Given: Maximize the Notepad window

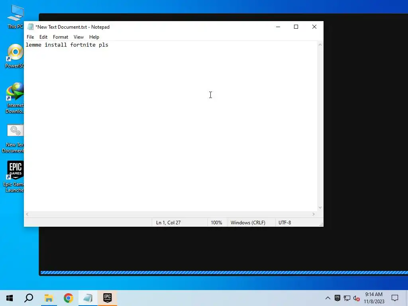Looking at the screenshot, I should (296, 27).
